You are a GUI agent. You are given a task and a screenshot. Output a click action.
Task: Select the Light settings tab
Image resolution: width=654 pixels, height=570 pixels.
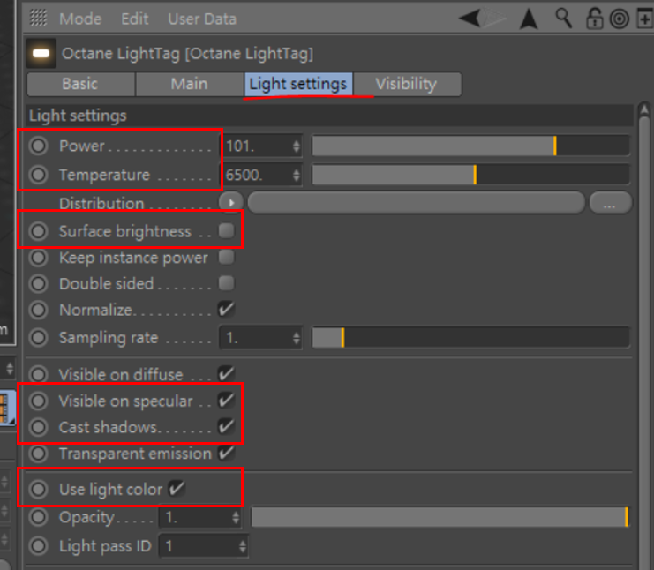[x=298, y=84]
